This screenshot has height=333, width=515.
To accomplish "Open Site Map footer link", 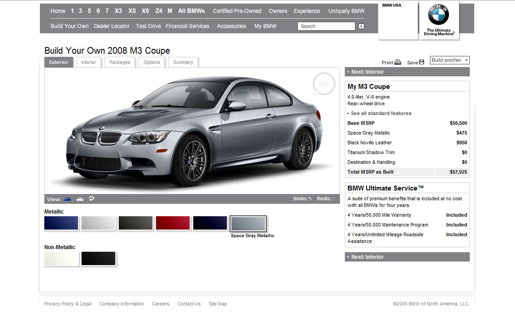I will [218, 304].
